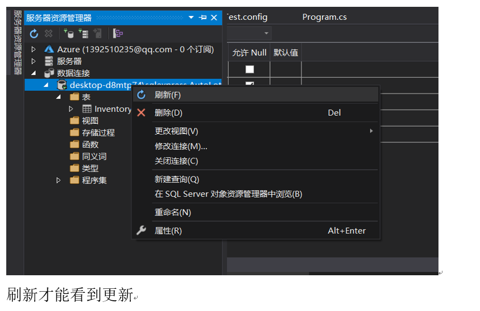Click the 存储过程 folder icon

[75, 132]
